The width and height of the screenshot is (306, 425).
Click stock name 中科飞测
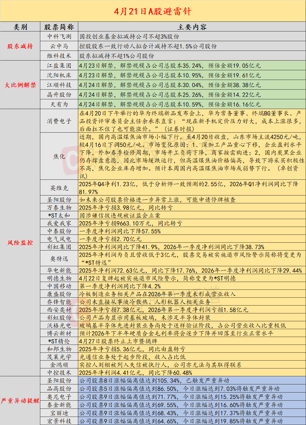tap(59, 37)
